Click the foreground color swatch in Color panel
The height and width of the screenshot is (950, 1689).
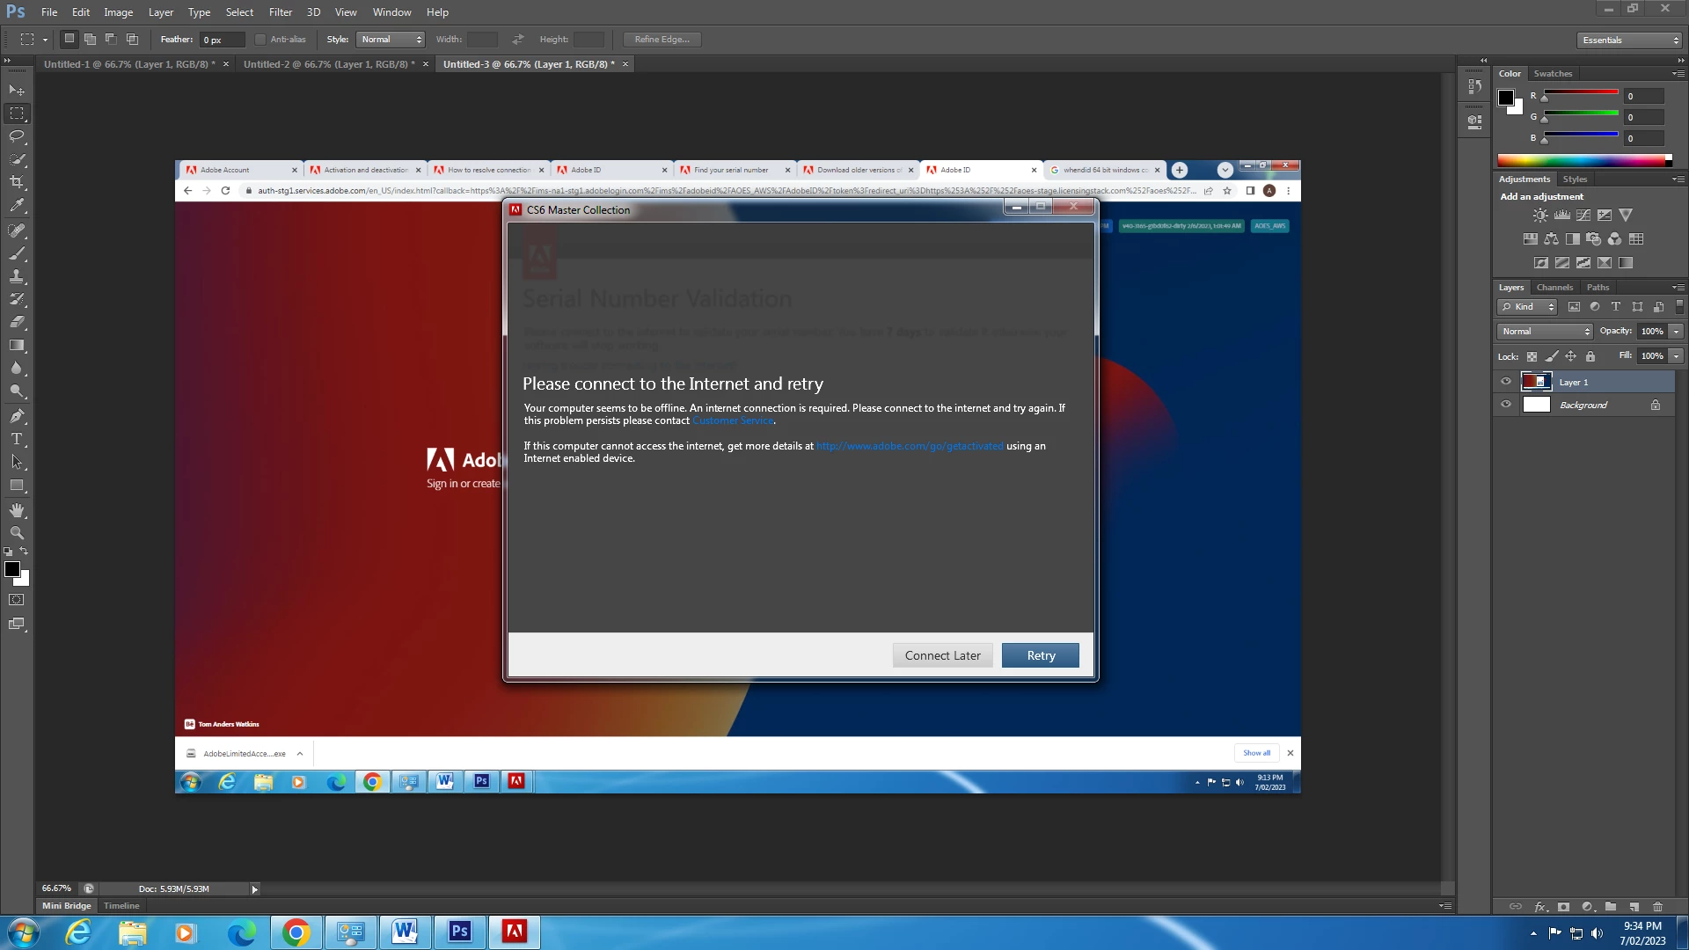1506,97
